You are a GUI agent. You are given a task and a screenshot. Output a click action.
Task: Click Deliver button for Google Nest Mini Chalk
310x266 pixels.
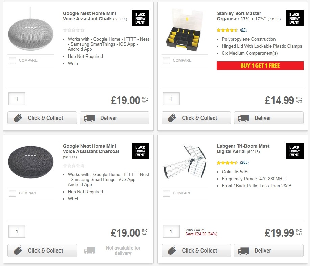[x=114, y=118]
